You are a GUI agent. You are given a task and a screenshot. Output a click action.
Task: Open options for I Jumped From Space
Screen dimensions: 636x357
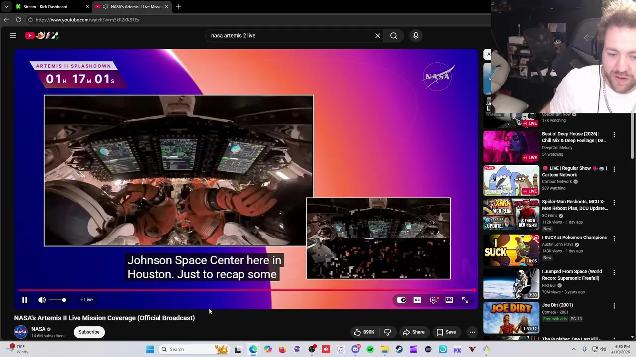tap(614, 273)
